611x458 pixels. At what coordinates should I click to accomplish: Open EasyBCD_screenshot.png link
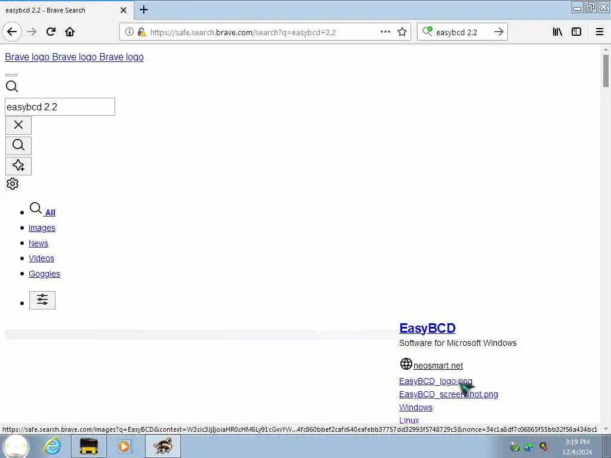[449, 395]
